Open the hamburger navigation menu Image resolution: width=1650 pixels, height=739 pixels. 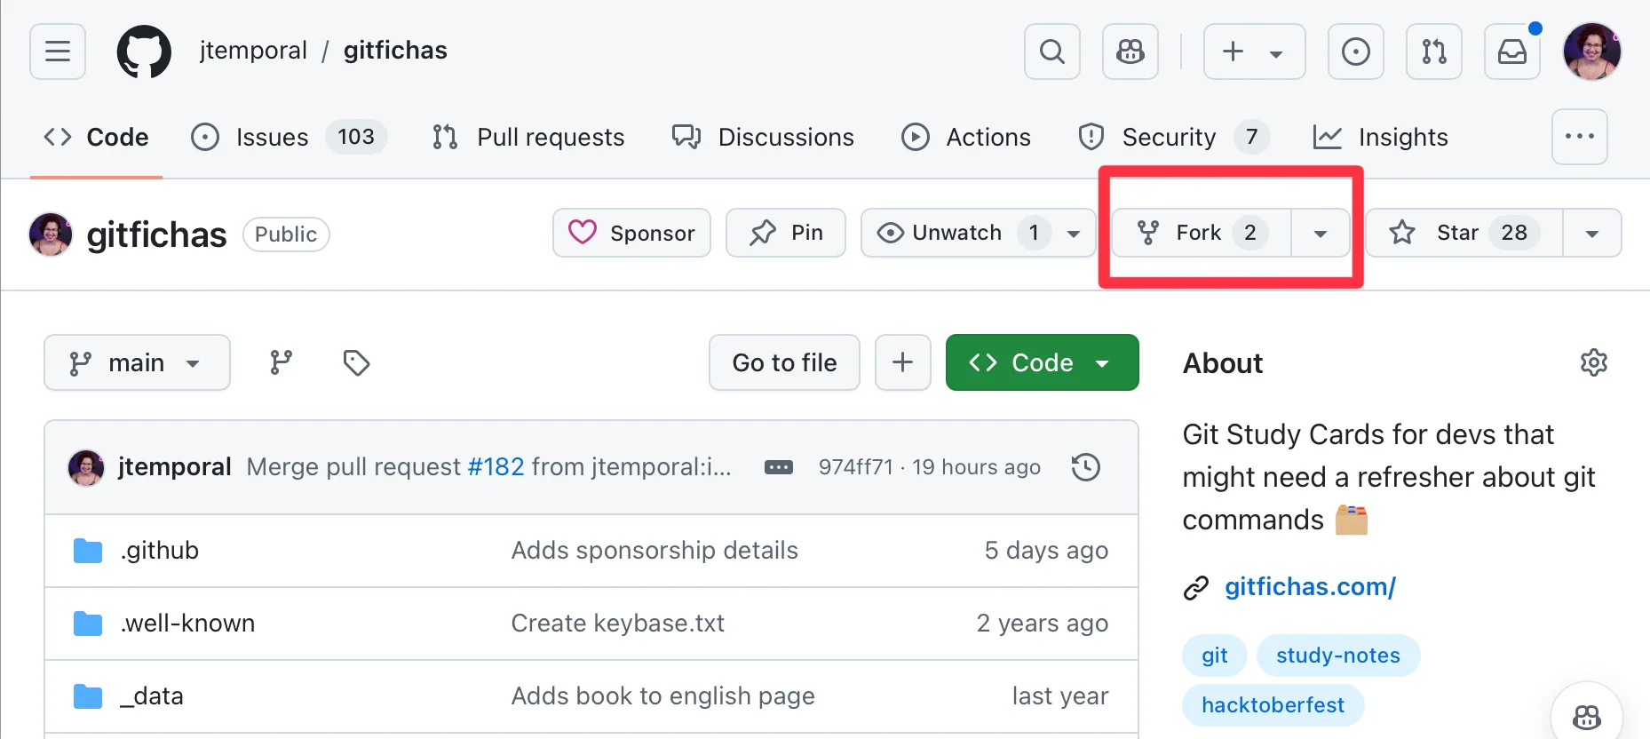point(58,52)
